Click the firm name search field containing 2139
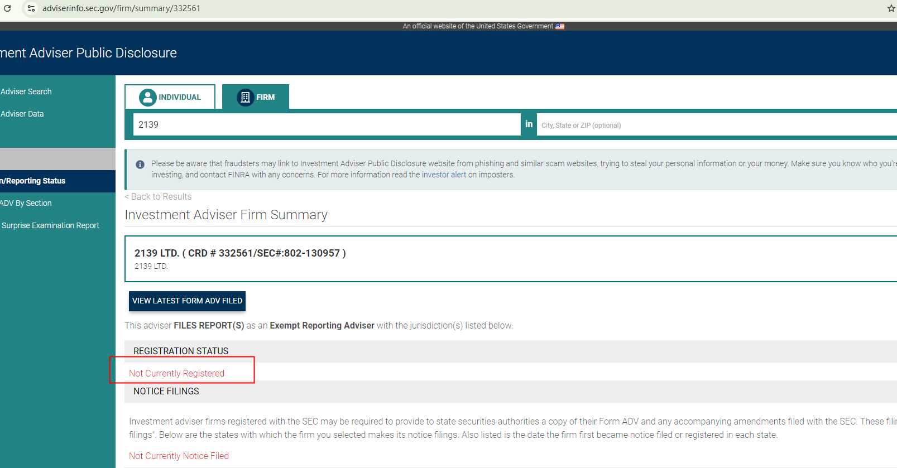 click(x=327, y=124)
